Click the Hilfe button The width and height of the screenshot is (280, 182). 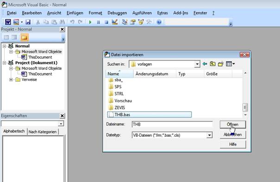click(x=233, y=145)
